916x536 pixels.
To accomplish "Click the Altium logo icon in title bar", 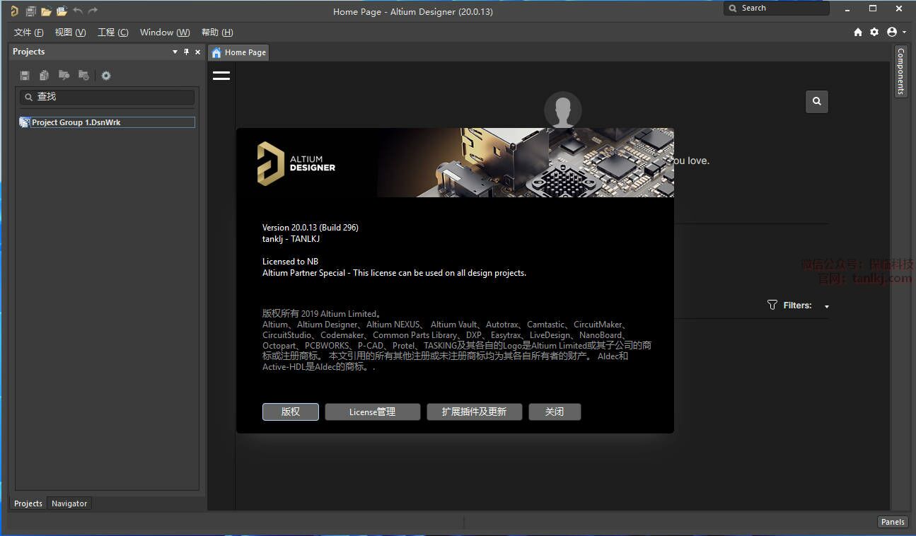I will (x=14, y=11).
